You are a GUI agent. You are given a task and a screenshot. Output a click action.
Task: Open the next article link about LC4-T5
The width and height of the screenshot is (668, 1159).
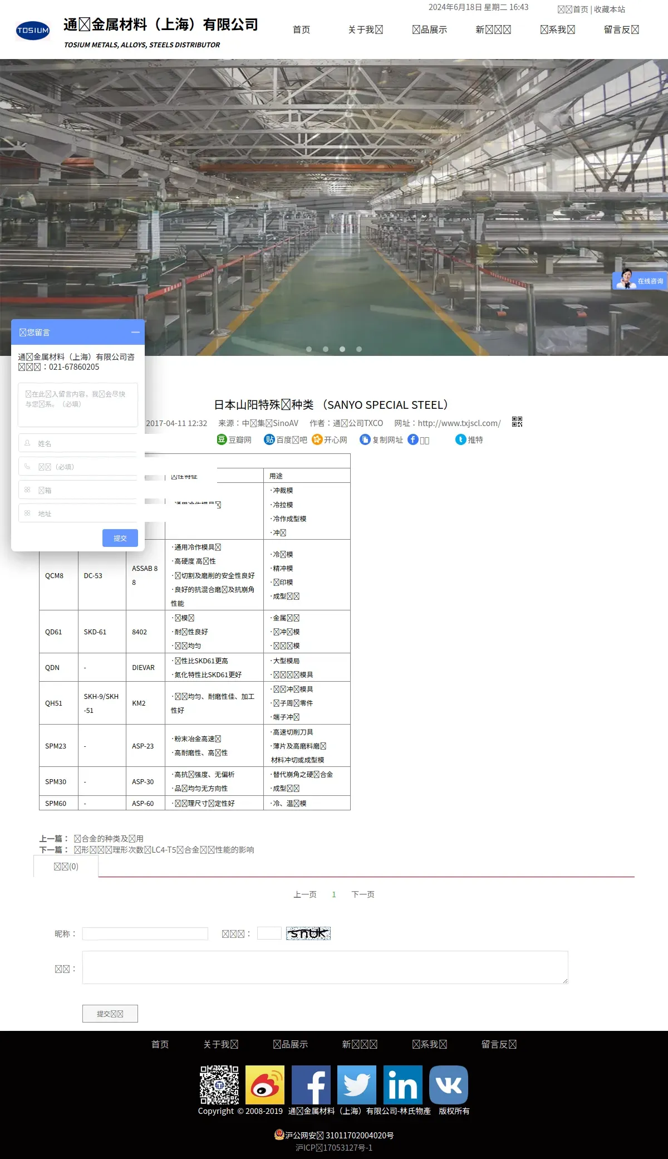164,850
